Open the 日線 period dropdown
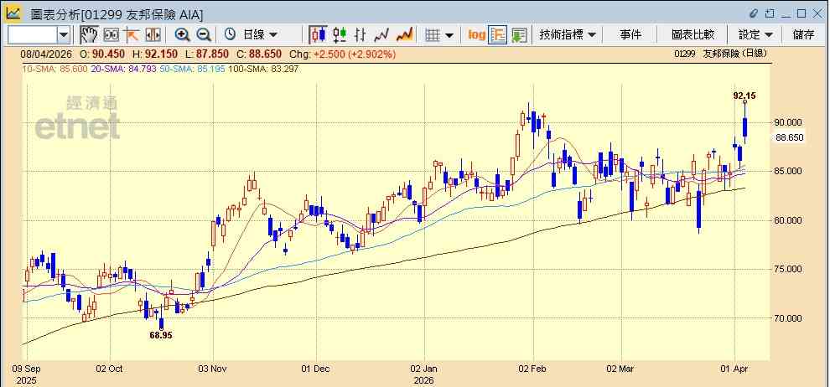This screenshot has width=830, height=387. [260, 35]
